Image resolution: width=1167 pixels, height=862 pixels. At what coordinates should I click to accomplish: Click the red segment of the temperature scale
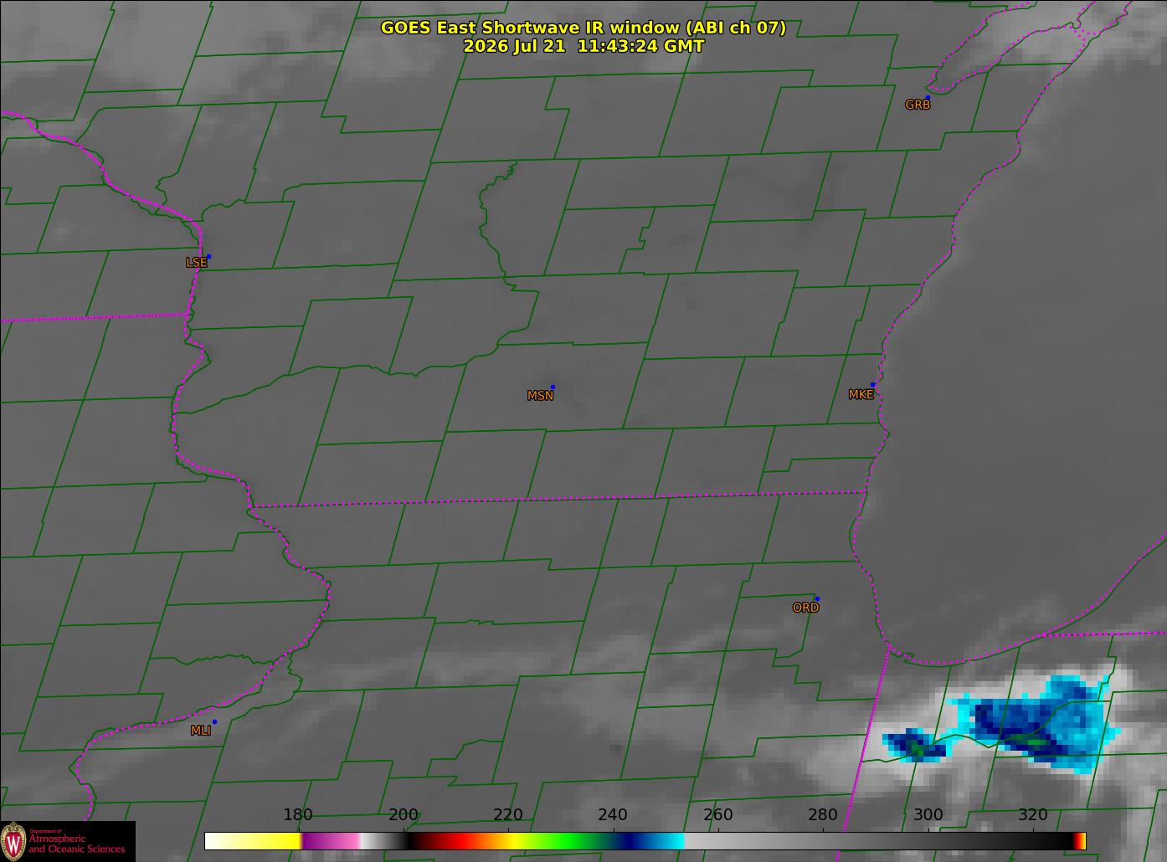click(x=458, y=841)
